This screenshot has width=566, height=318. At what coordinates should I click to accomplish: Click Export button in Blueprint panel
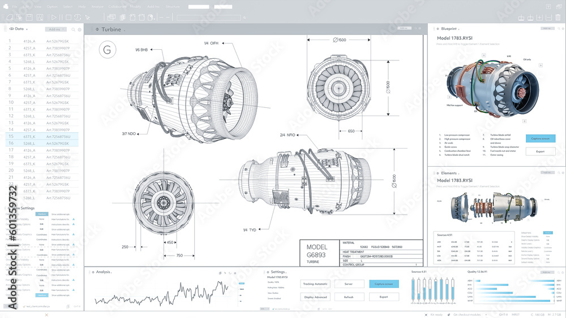(x=541, y=151)
